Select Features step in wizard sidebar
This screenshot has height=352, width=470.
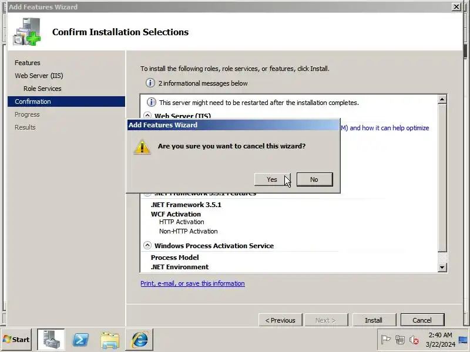click(x=27, y=63)
